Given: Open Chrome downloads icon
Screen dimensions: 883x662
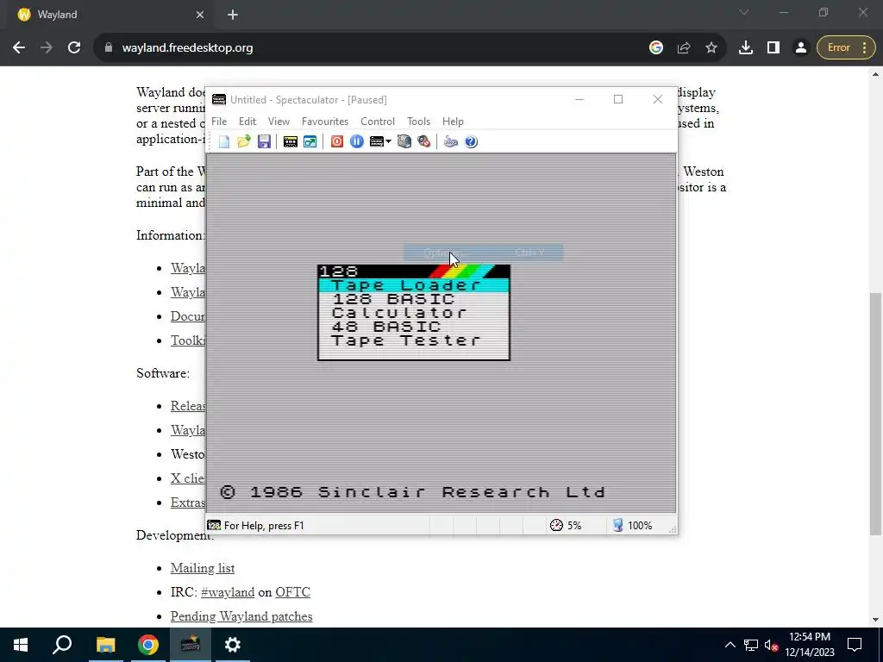Looking at the screenshot, I should point(746,48).
